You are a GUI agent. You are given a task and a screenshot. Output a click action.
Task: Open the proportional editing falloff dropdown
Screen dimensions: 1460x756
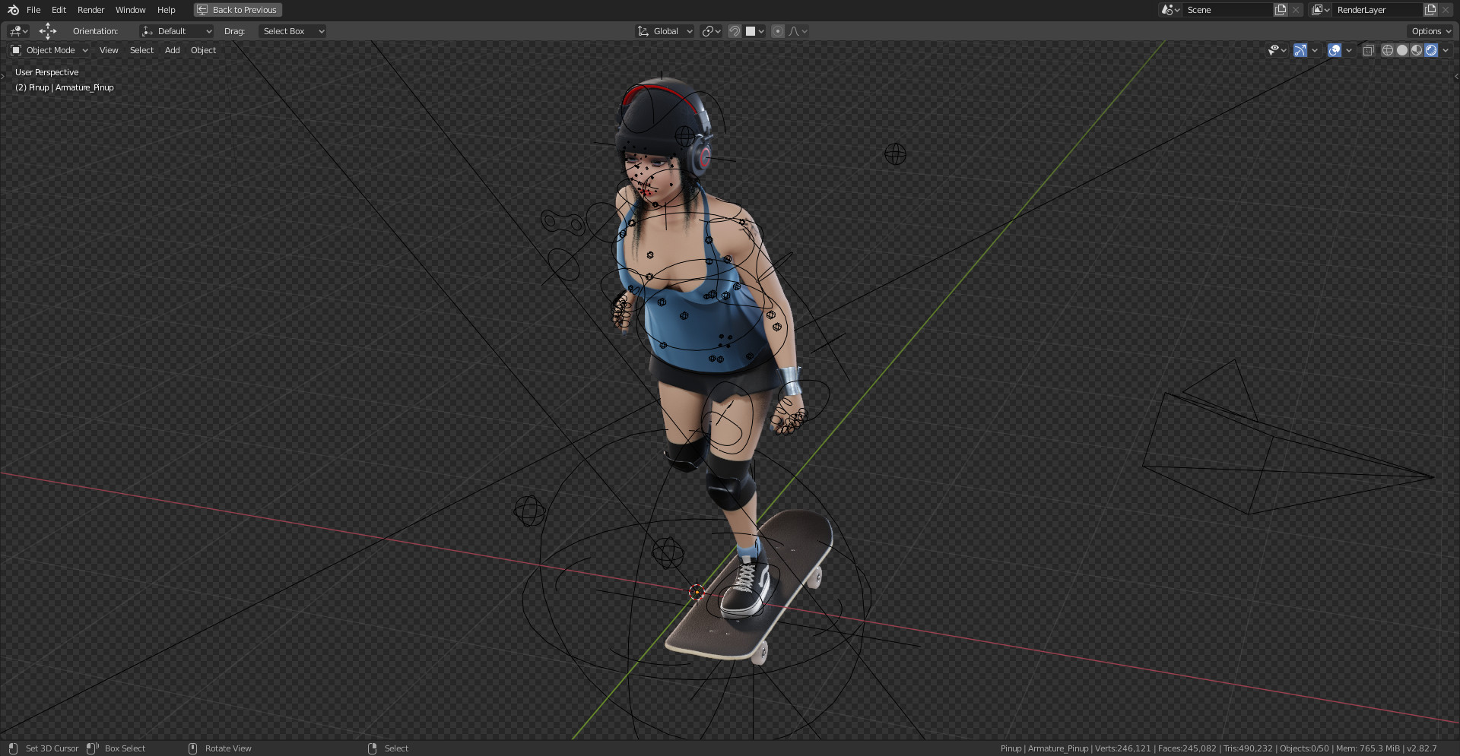click(x=798, y=31)
